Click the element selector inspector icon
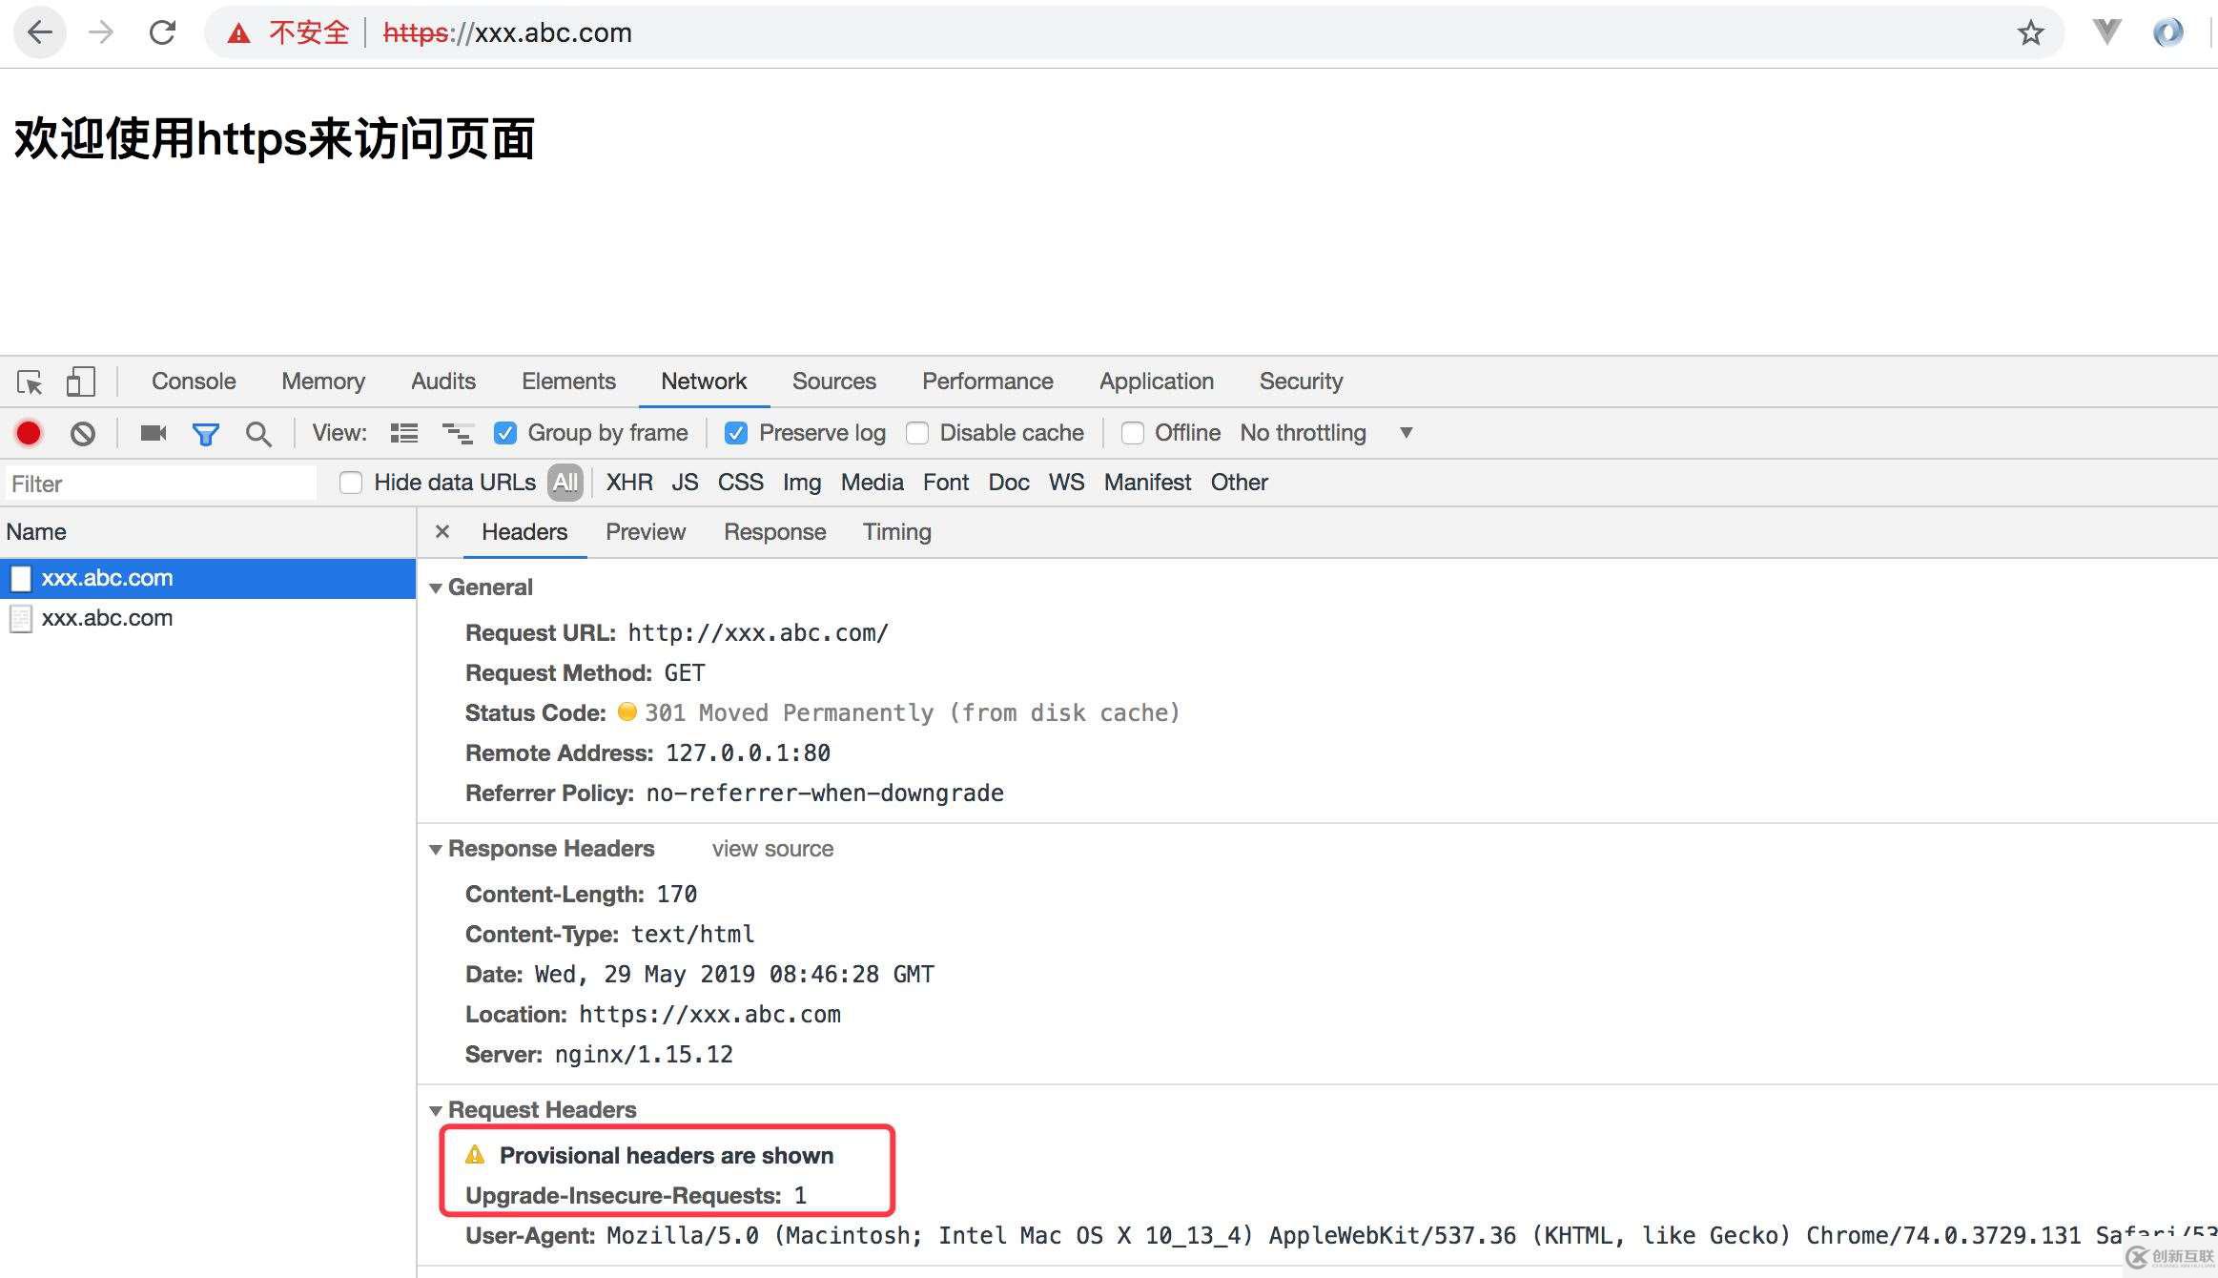 tap(31, 381)
